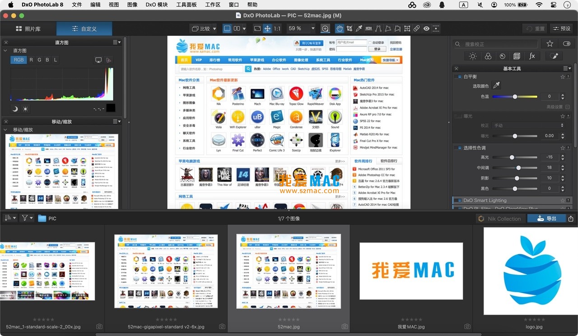
Task: Open local adjustments brush palette
Action: tap(555, 56)
